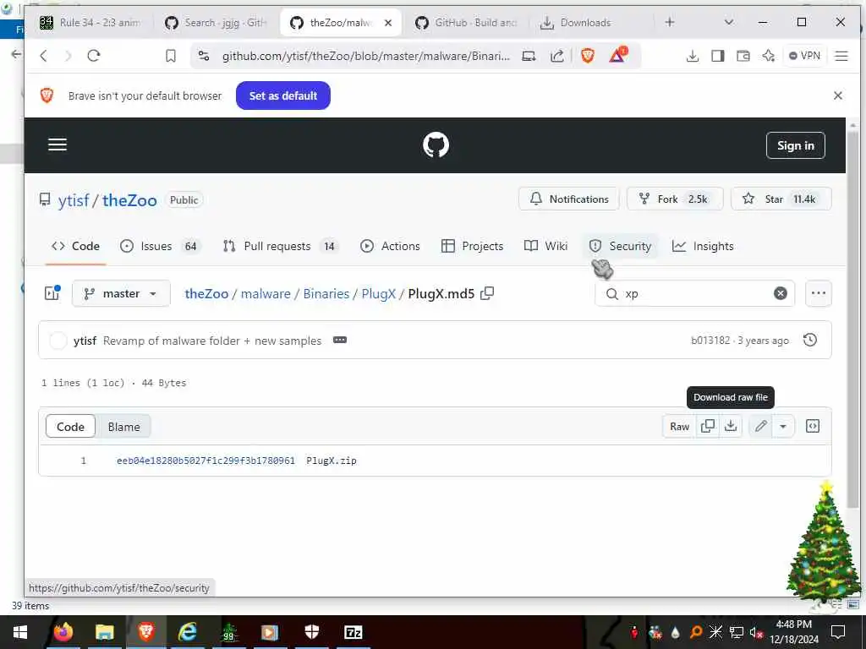Viewport: 866px width, 649px height.
Task: Copy raw file contents icon
Action: pyautogui.click(x=708, y=426)
